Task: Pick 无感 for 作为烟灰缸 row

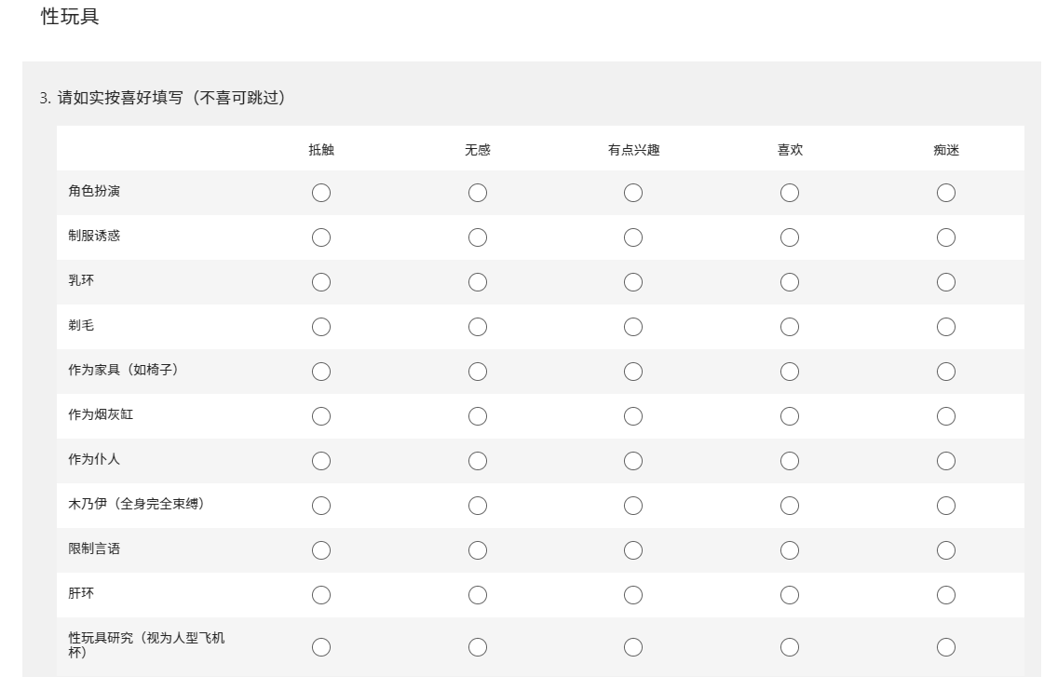Action: [x=478, y=416]
